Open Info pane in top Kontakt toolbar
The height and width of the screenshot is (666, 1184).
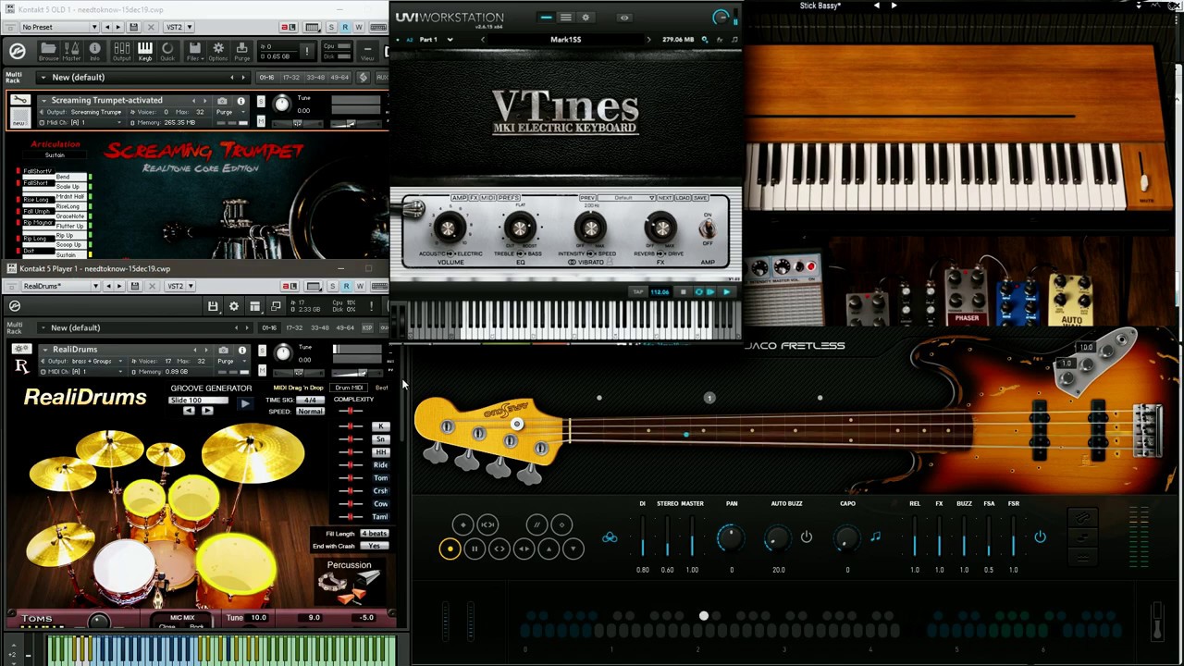pos(95,52)
